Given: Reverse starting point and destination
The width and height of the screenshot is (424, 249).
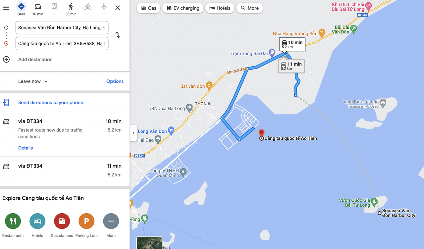Looking at the screenshot, I should 118,35.
